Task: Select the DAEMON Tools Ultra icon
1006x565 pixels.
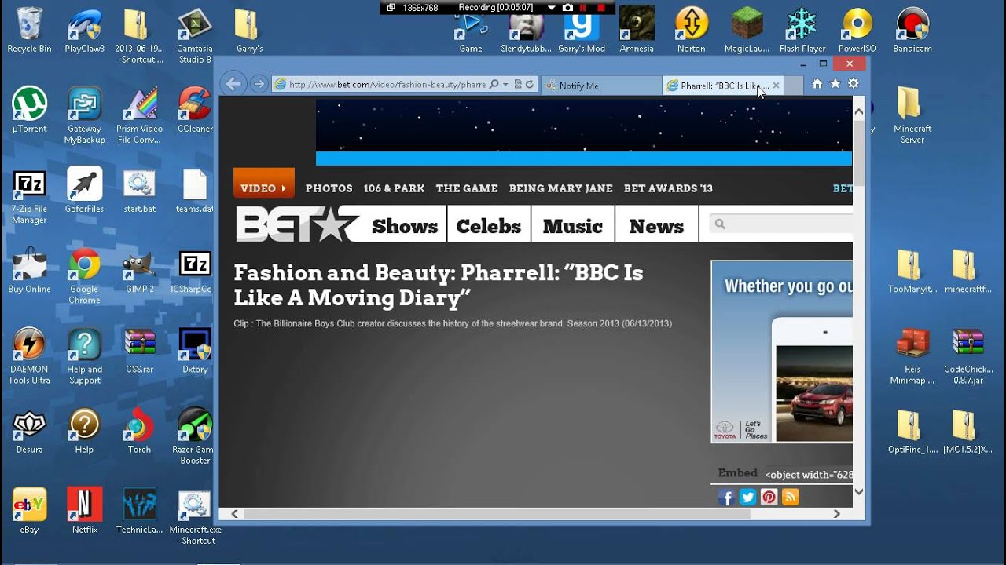Action: point(29,356)
